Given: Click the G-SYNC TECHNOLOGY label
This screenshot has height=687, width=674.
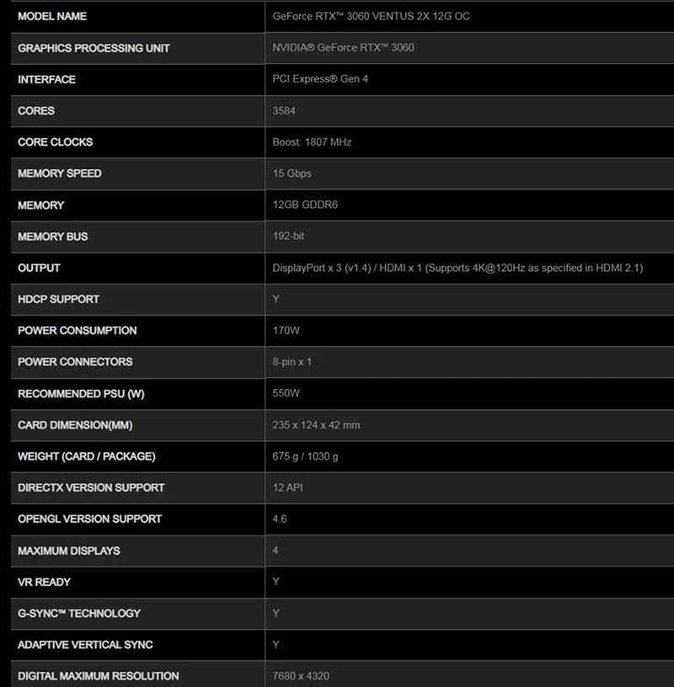Looking at the screenshot, I should [x=79, y=613].
